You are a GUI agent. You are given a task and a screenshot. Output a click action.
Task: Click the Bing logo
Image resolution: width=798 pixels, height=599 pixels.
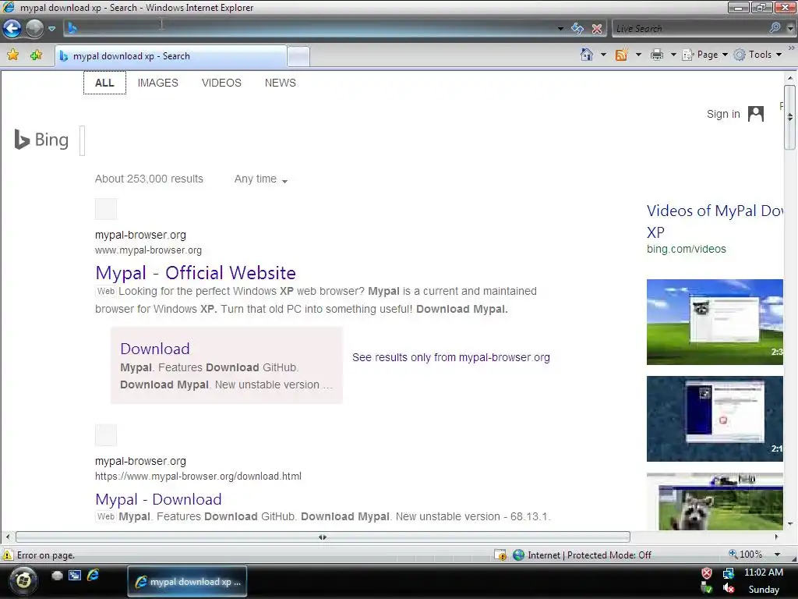click(x=42, y=140)
